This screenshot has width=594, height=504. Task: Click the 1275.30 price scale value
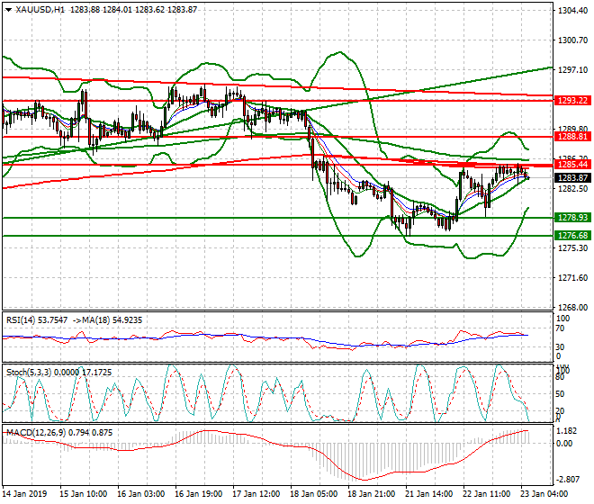pos(573,248)
